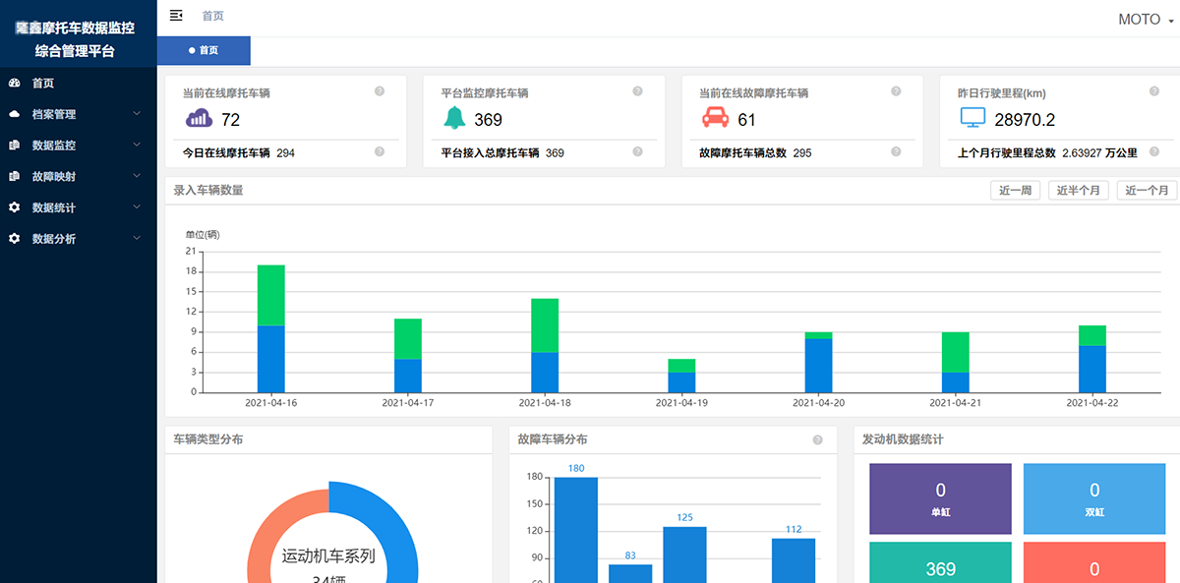This screenshot has width=1180, height=583.
Task: Click the icon beside 数据监控 menu
Action: 14,146
